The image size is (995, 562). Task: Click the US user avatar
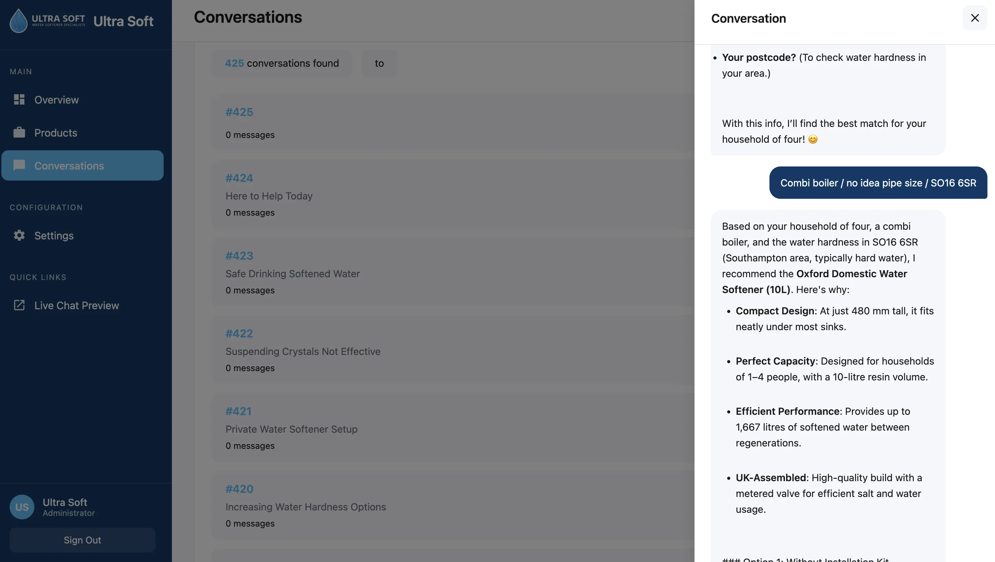coord(22,507)
